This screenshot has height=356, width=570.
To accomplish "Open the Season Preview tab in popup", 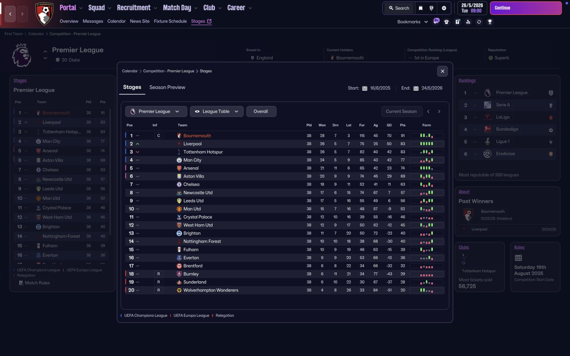I will 167,87.
